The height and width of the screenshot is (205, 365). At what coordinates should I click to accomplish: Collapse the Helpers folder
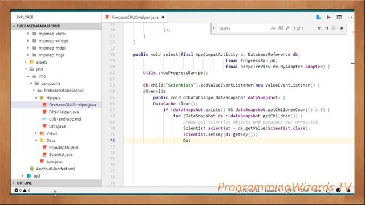[36, 97]
